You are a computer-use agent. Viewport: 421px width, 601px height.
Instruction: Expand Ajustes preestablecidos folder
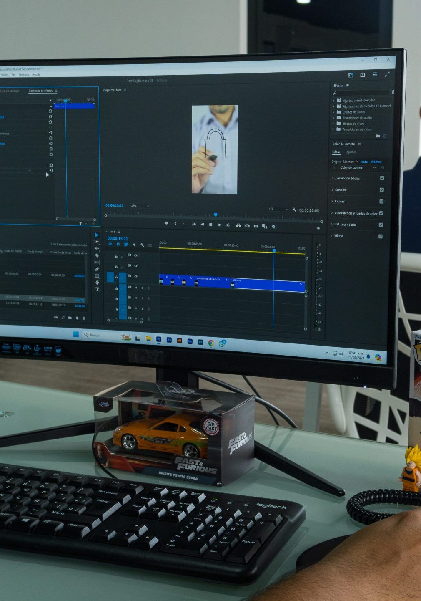click(x=334, y=101)
